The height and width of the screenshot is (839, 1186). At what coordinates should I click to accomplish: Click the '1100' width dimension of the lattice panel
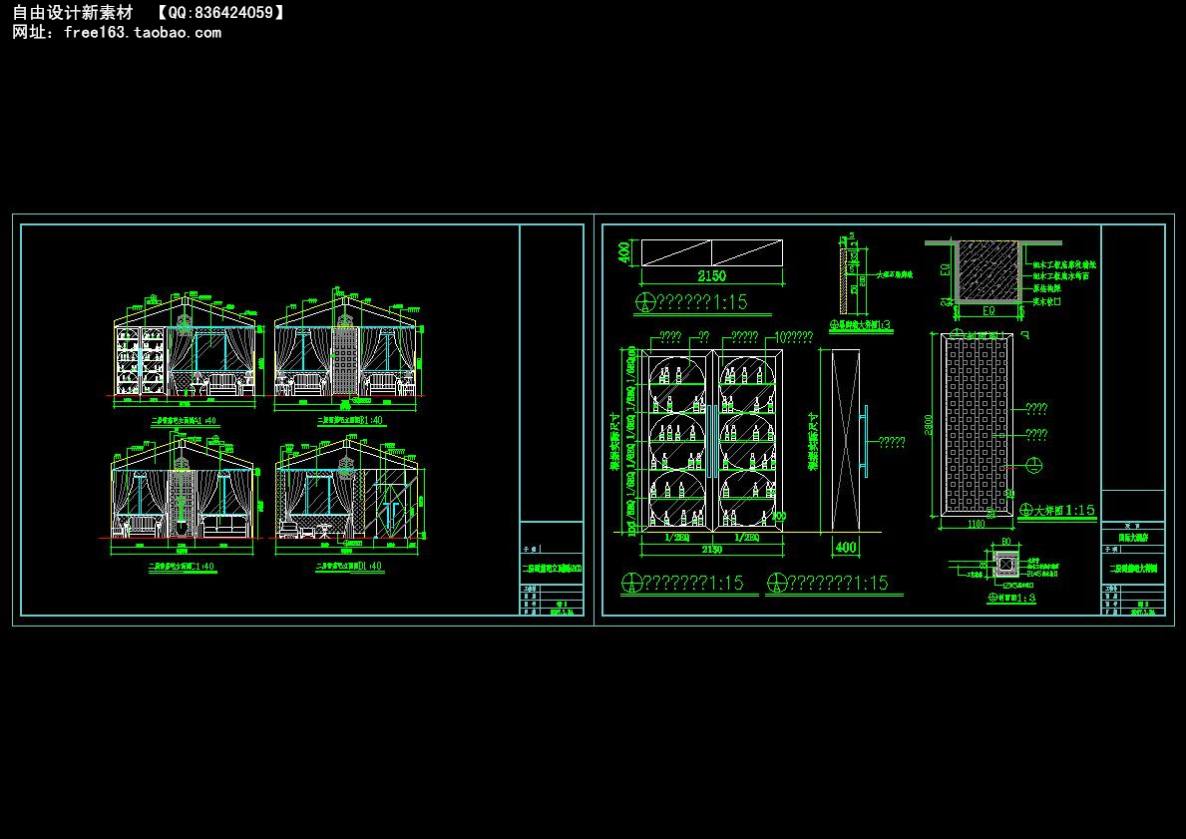(977, 524)
